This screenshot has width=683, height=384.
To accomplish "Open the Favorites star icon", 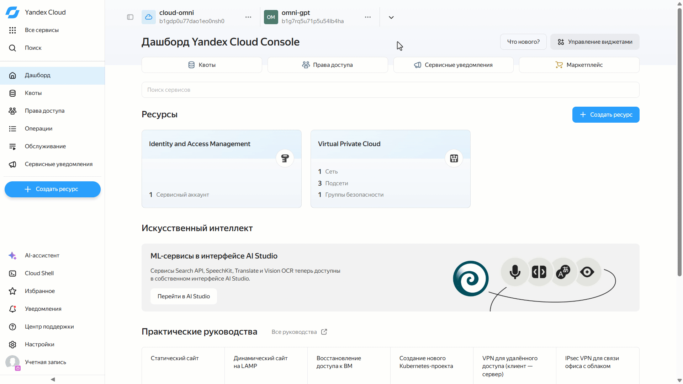I will click(12, 291).
